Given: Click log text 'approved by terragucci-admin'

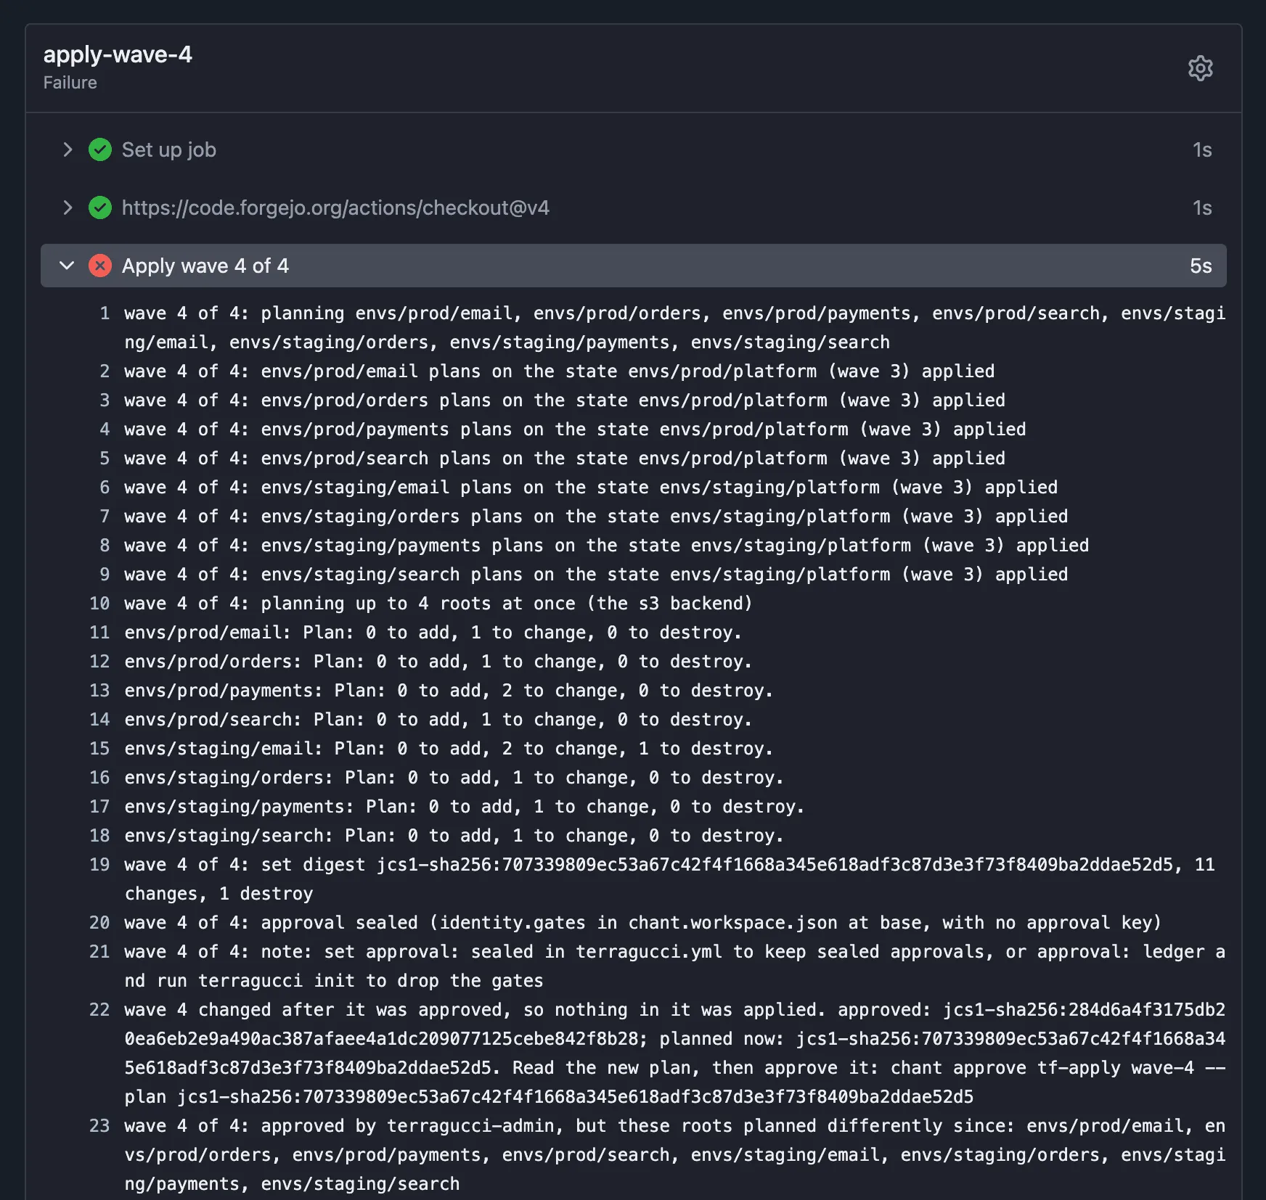Looking at the screenshot, I should (x=412, y=1126).
